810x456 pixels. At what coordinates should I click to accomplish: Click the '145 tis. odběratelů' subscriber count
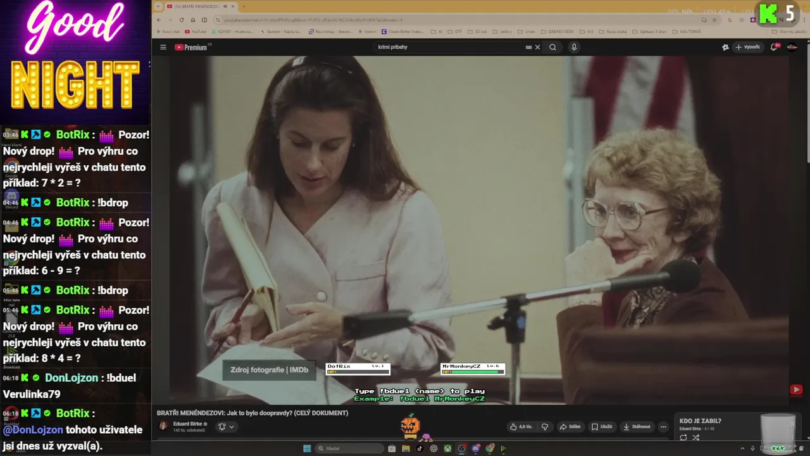click(189, 430)
